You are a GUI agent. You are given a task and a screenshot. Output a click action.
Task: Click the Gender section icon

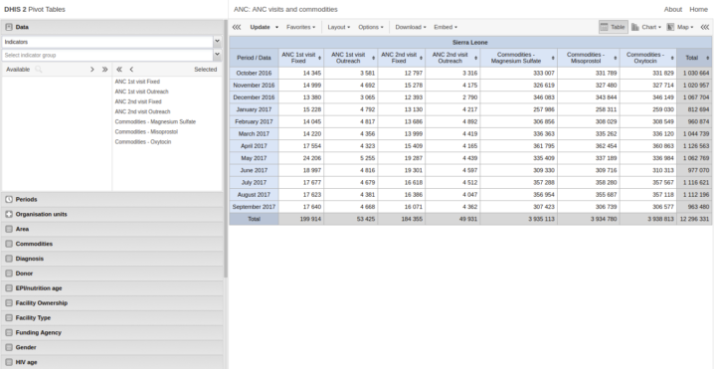(x=9, y=347)
